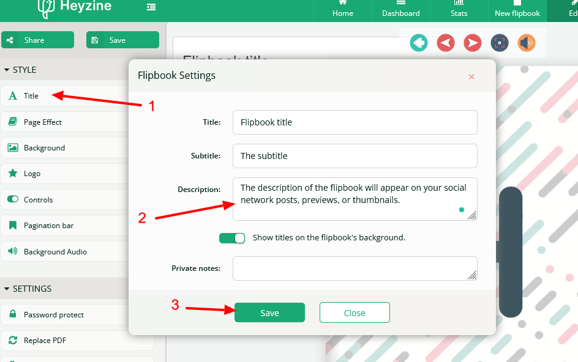Image resolution: width=578 pixels, height=362 pixels.
Task: Click the Close button in dialog
Action: tap(355, 312)
